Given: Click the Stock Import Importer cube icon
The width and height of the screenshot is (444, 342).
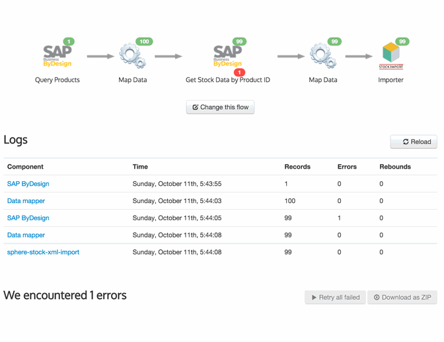Looking at the screenshot, I should point(391,56).
